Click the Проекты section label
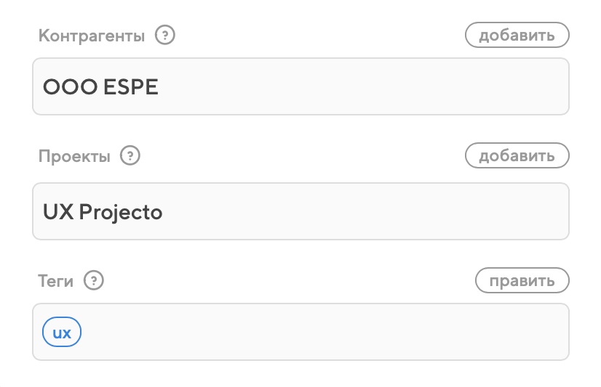 click(74, 157)
